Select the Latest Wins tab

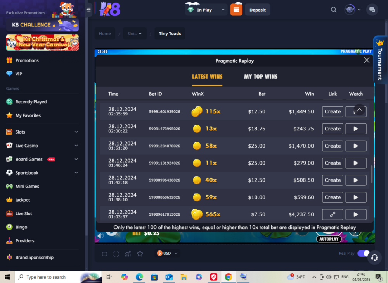[x=207, y=77]
